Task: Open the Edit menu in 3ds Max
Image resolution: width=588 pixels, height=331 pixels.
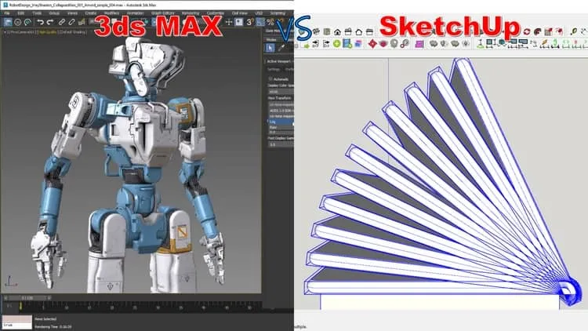Action: tap(21, 13)
